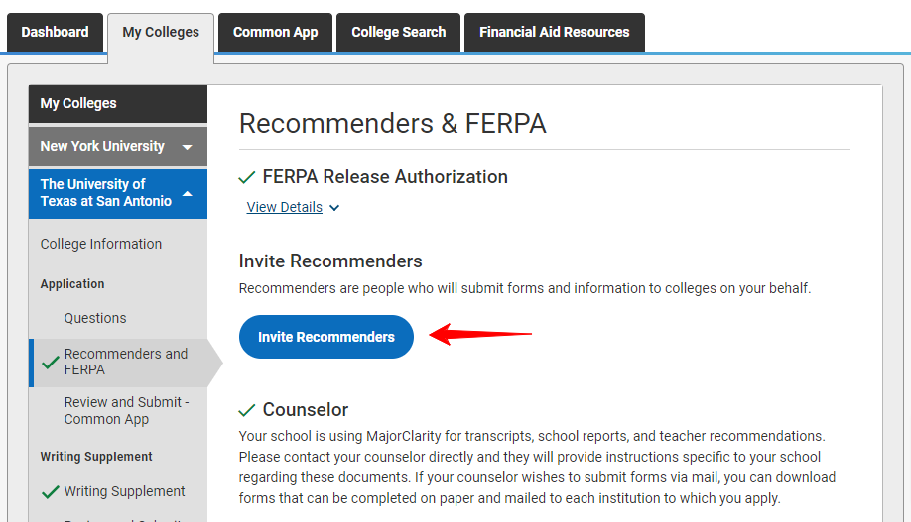Image resolution: width=911 pixels, height=522 pixels.
Task: Expand New York University dropdown arrow
Action: [187, 147]
